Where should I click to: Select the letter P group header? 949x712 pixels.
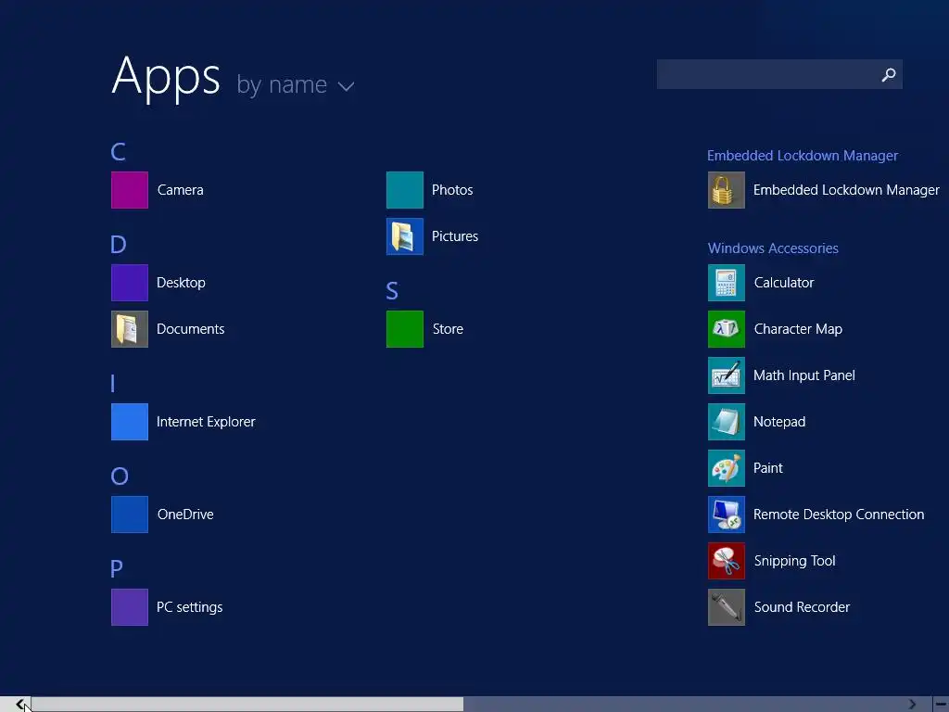pos(117,569)
